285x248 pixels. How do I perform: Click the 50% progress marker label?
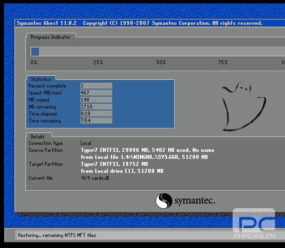[161, 62]
